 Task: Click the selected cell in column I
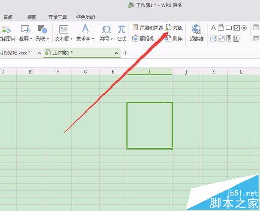click(150, 126)
